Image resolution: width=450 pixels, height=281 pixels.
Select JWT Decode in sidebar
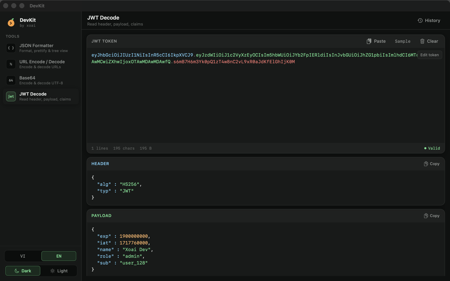(41, 96)
